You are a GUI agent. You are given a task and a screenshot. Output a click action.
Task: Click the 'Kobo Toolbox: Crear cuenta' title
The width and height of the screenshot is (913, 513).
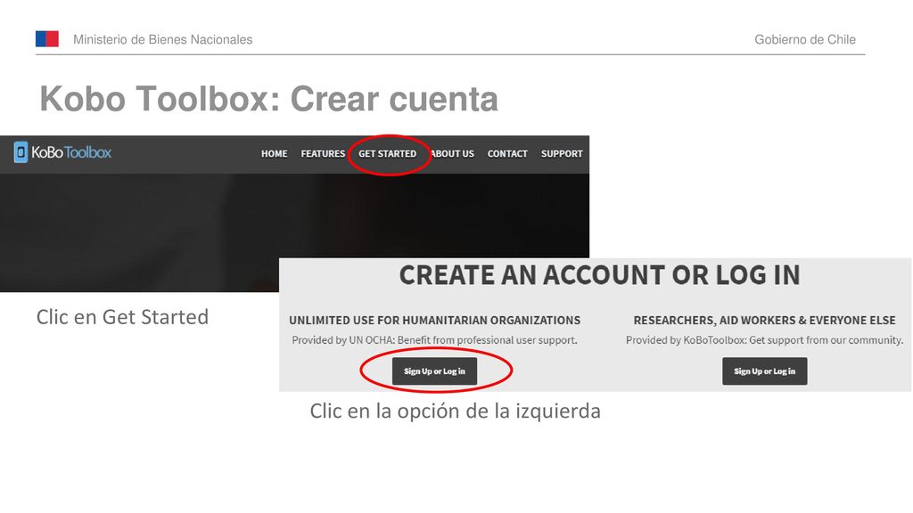(269, 98)
